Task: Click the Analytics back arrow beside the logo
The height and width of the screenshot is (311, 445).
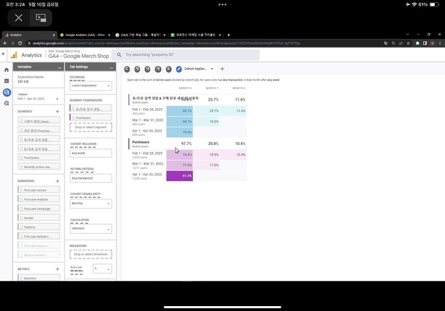Action: (x=3, y=54)
